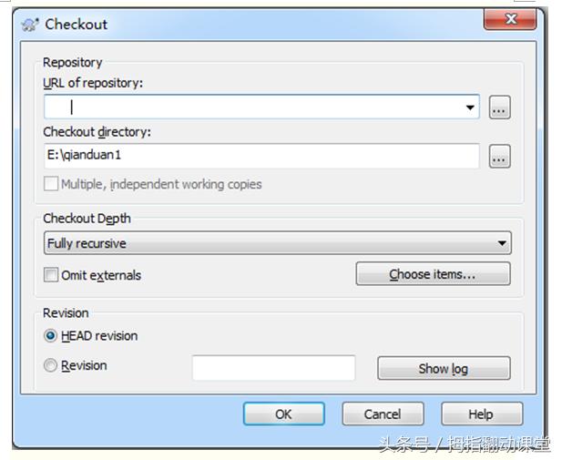
Task: Focus the URL of repository text field
Action: pos(255,107)
